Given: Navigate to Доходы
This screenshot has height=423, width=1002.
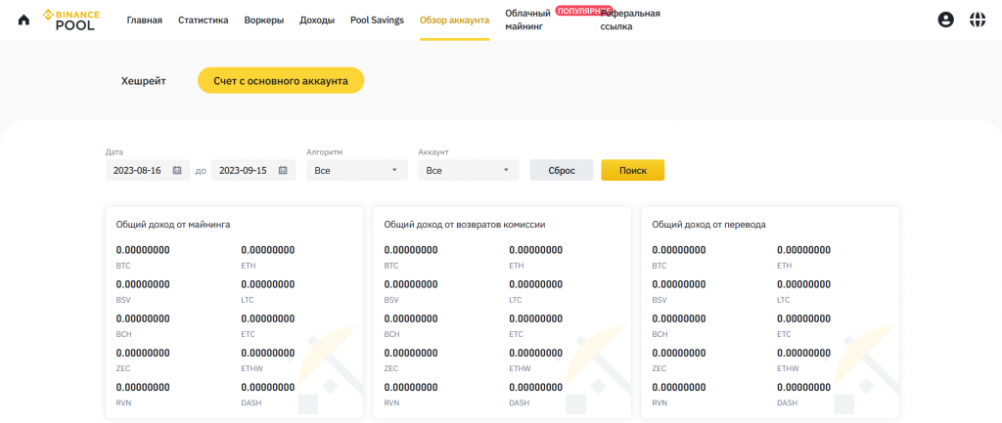Looking at the screenshot, I should (317, 20).
